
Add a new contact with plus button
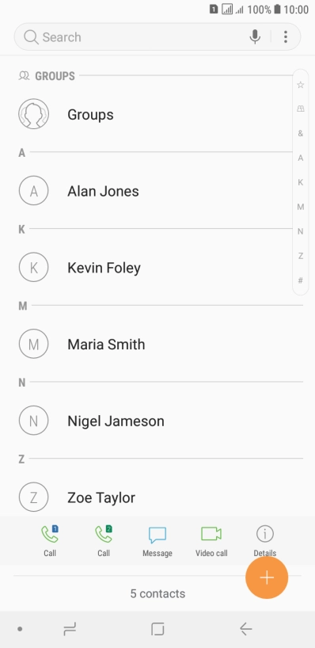267,577
